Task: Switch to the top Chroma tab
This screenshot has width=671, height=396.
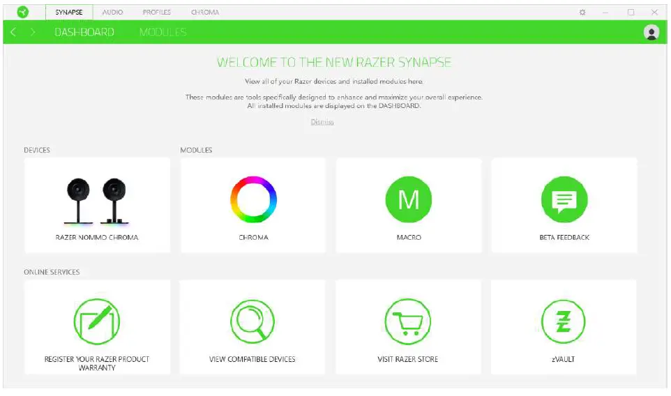Action: click(x=205, y=13)
